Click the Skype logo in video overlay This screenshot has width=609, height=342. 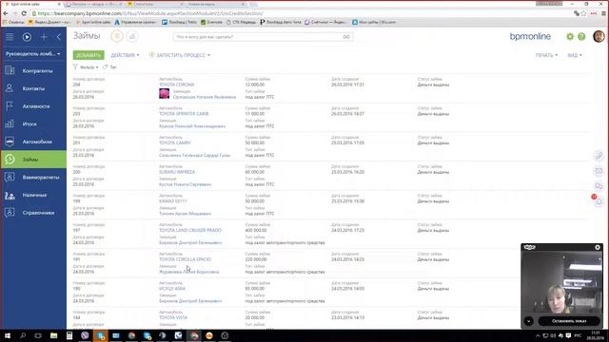tap(530, 247)
